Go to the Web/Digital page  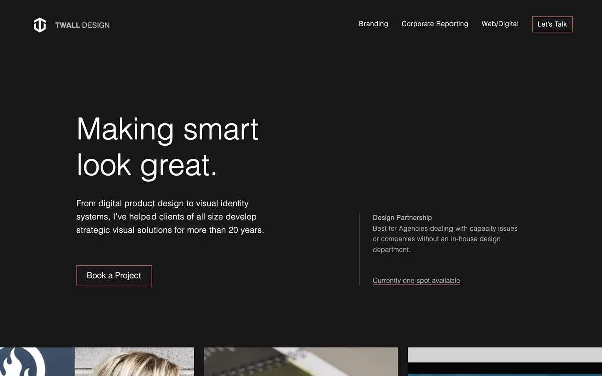(x=500, y=24)
